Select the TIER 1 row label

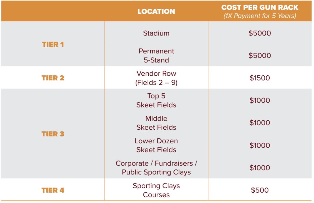53,44
